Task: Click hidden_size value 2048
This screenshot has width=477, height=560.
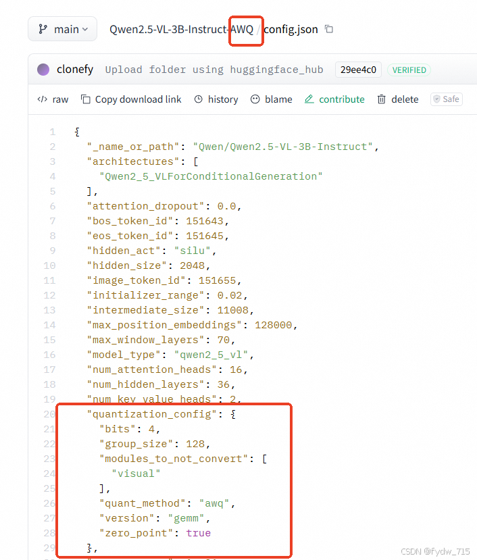Action: [193, 265]
